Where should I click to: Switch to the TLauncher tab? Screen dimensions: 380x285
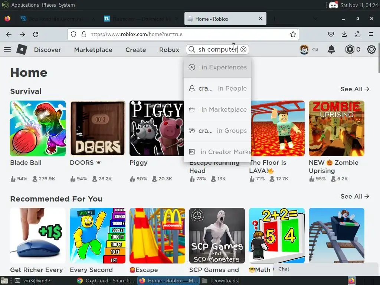[141, 19]
